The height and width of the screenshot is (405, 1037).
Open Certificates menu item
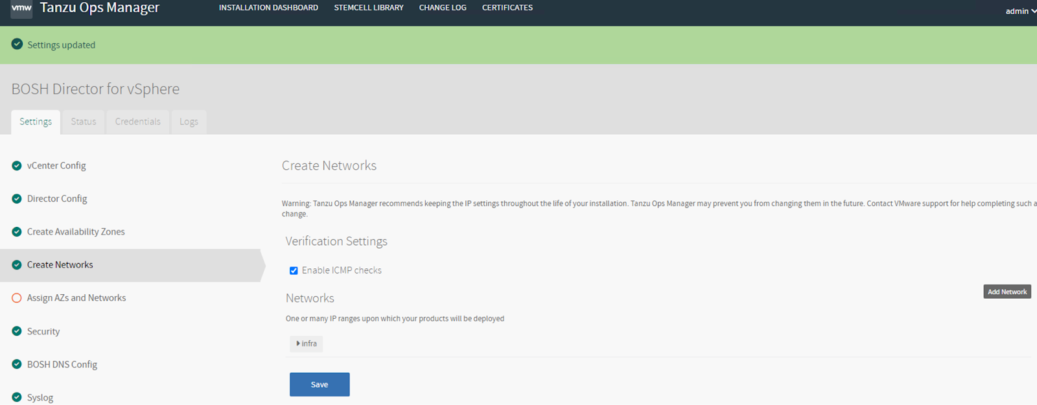pyautogui.click(x=507, y=8)
